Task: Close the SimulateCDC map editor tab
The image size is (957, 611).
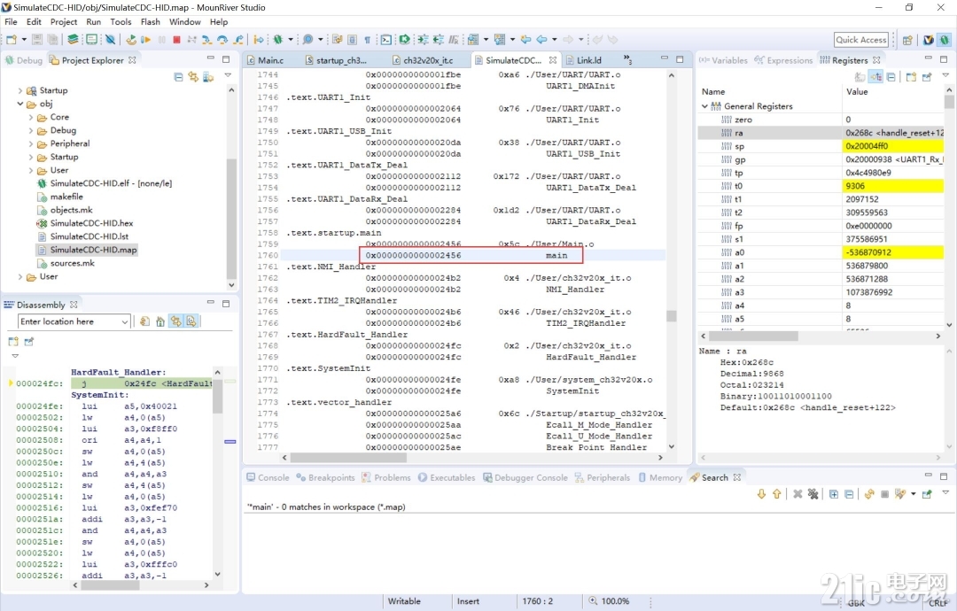Action: click(x=552, y=59)
